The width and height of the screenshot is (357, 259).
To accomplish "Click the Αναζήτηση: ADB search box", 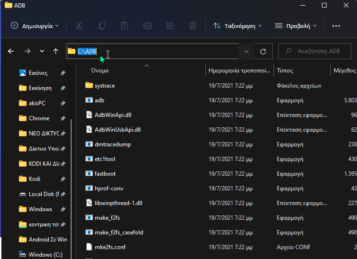I will point(315,51).
